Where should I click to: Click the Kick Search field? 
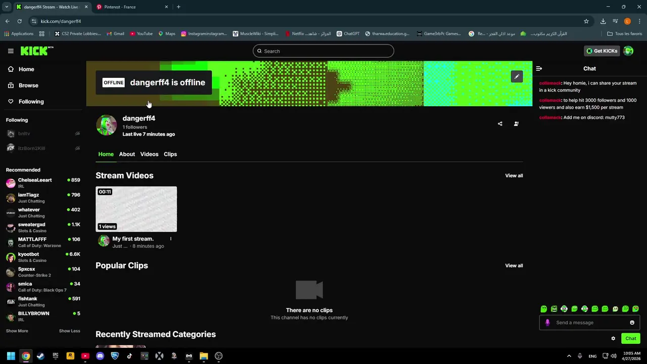tap(323, 51)
